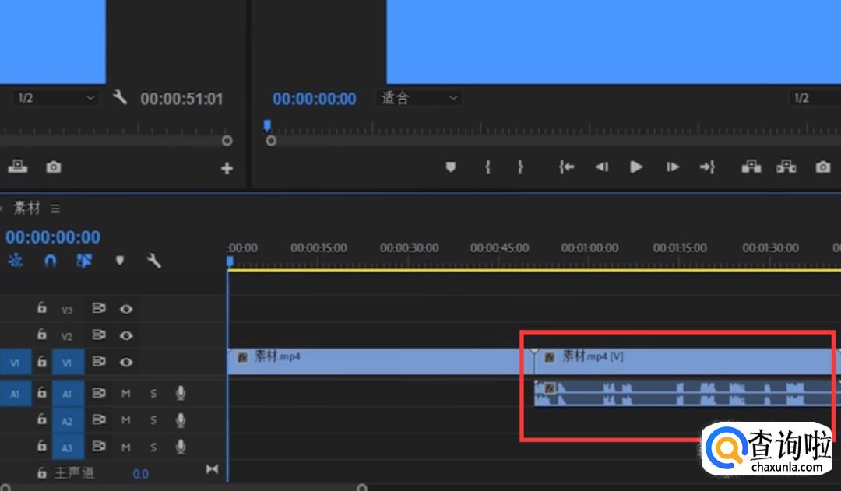Select the 素材 sequence tab
The width and height of the screenshot is (841, 491).
click(x=27, y=209)
